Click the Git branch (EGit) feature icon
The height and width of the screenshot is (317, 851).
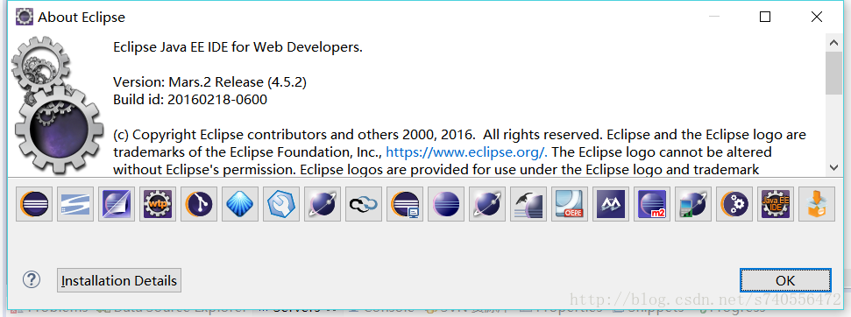click(x=199, y=204)
